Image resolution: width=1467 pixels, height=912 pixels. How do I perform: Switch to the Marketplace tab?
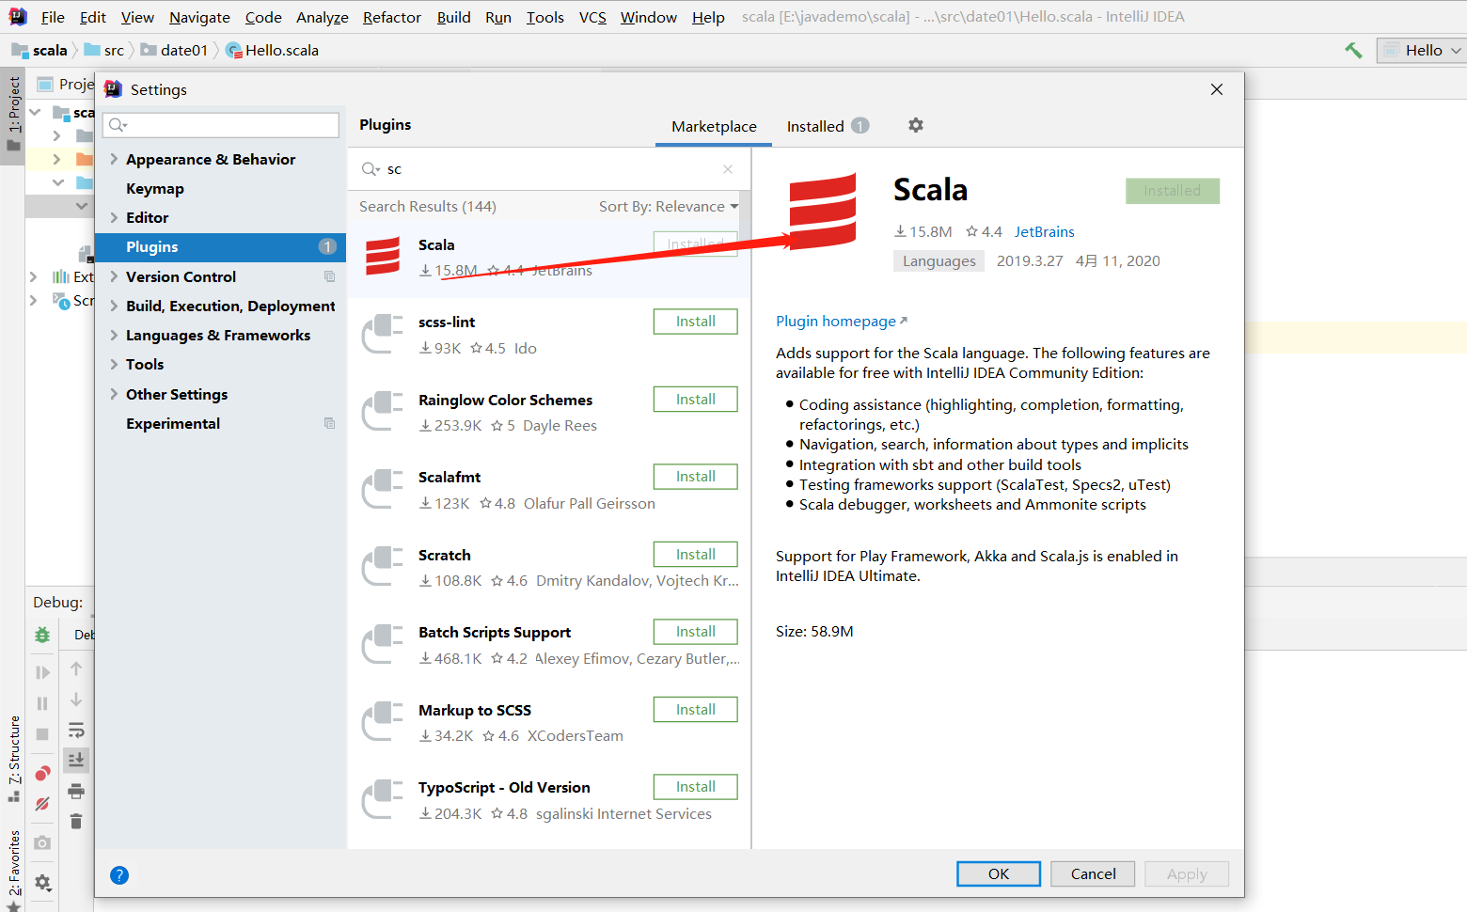point(714,126)
